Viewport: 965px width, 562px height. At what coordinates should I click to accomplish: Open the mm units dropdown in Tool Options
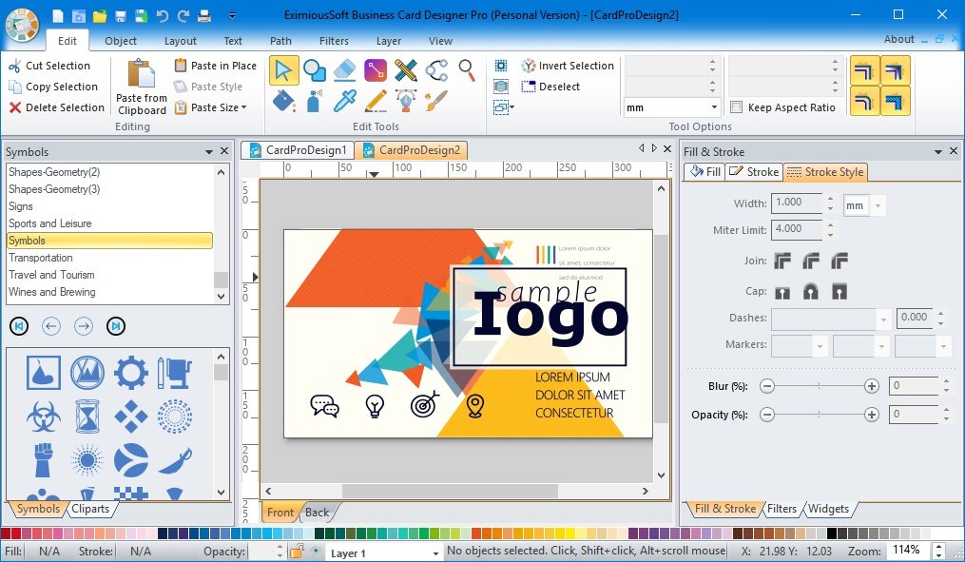coord(714,107)
